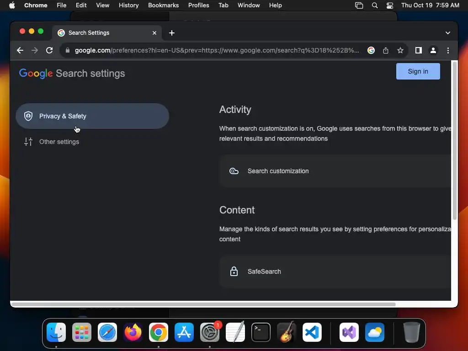
Task: Share this page via share icon
Action: click(x=386, y=50)
